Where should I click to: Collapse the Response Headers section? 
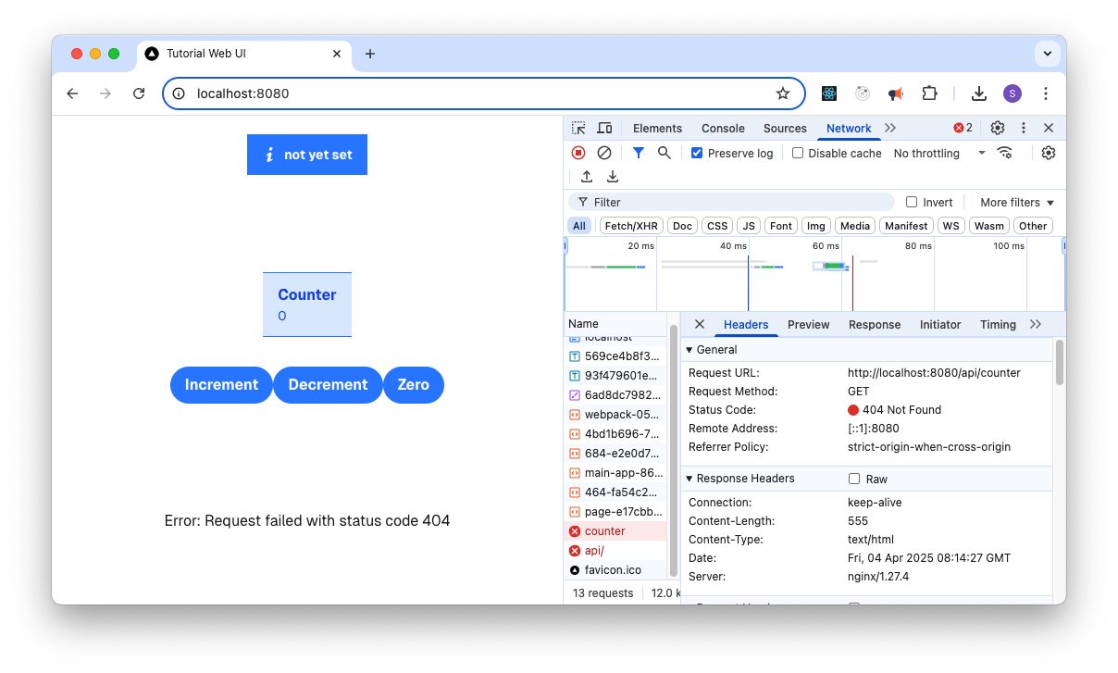pos(689,478)
